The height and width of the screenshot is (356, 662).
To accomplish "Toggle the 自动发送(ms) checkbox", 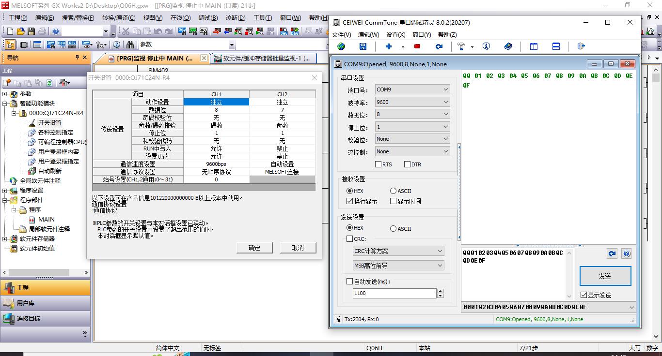I will pyautogui.click(x=350, y=282).
